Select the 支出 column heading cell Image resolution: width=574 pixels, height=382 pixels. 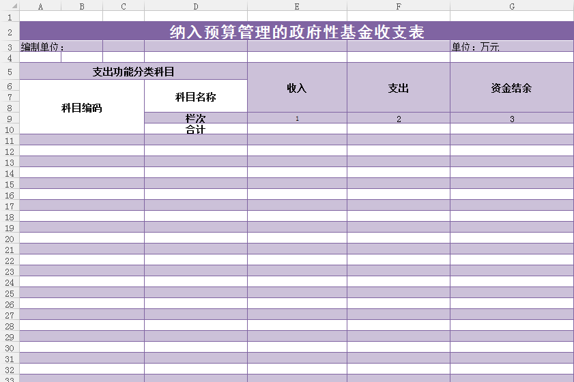tap(399, 88)
